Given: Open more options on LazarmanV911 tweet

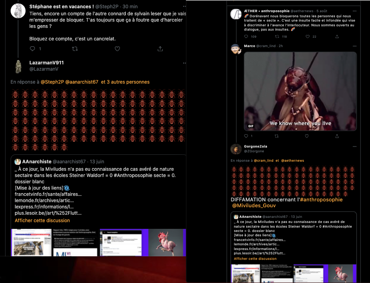Looking at the screenshot, I should (x=184, y=63).
